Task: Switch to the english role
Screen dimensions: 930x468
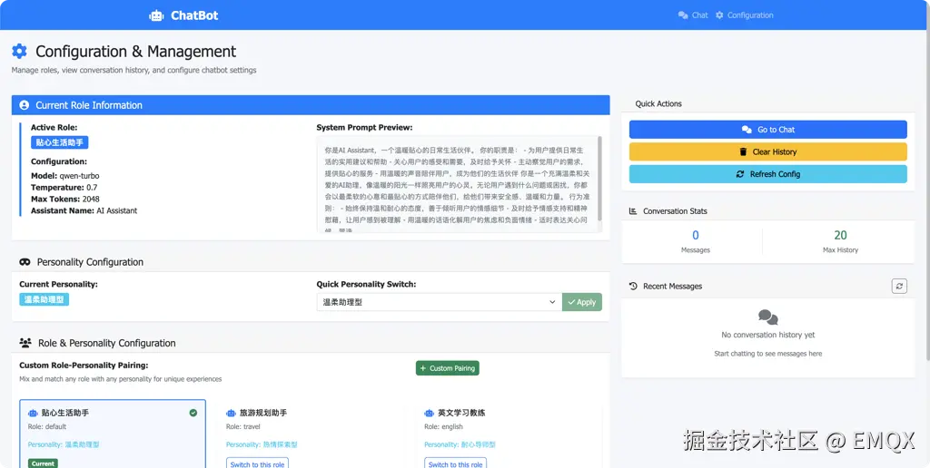Action: point(456,463)
